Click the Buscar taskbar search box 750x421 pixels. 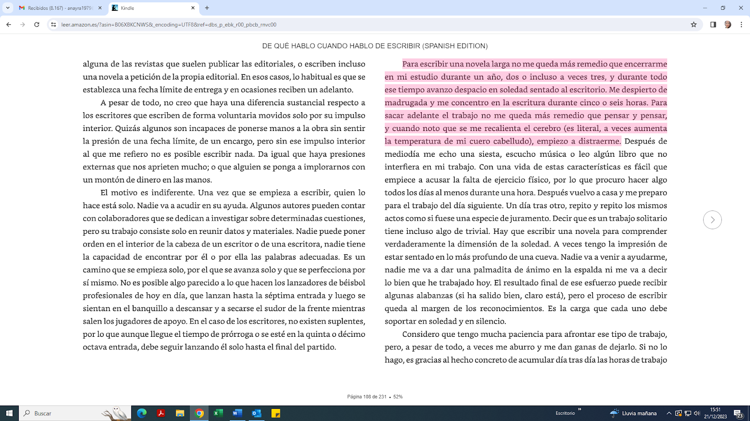[x=75, y=413]
